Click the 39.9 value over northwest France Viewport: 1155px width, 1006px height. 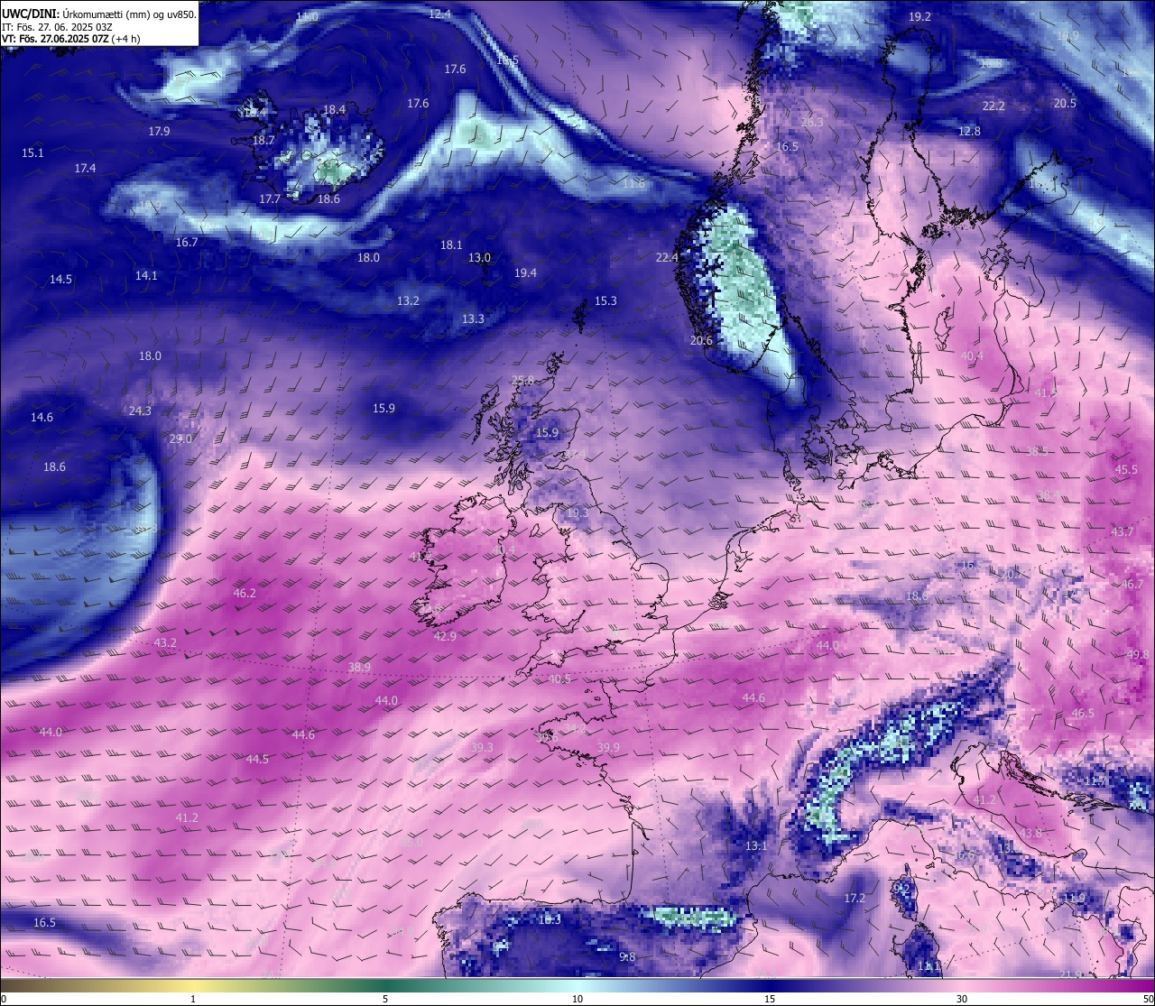click(608, 747)
